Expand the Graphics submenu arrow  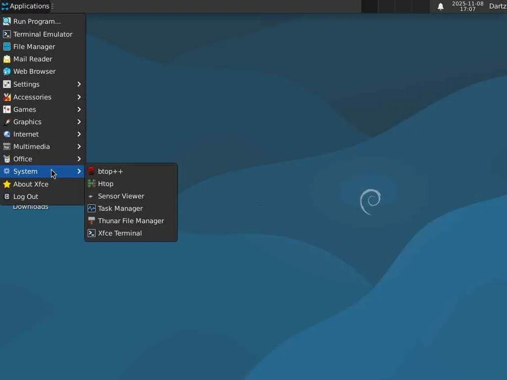click(79, 122)
